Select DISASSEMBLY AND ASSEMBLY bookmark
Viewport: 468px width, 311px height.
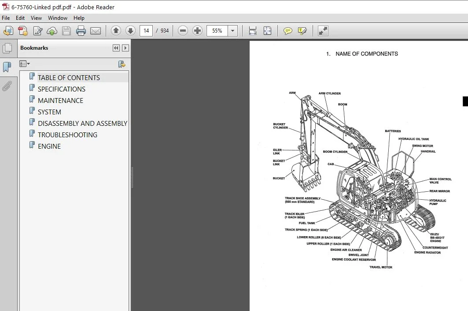(x=82, y=124)
